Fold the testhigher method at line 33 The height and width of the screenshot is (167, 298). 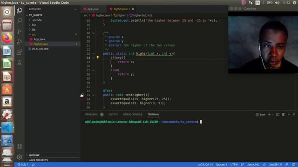[x=93, y=95]
